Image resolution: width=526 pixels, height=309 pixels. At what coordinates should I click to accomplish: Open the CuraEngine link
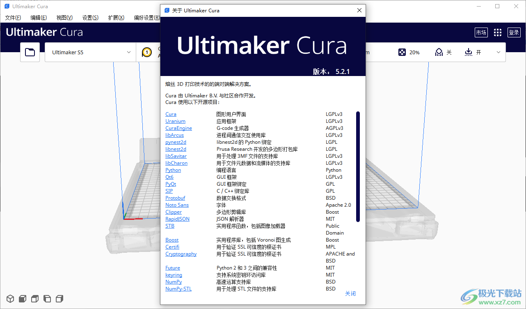click(x=178, y=128)
